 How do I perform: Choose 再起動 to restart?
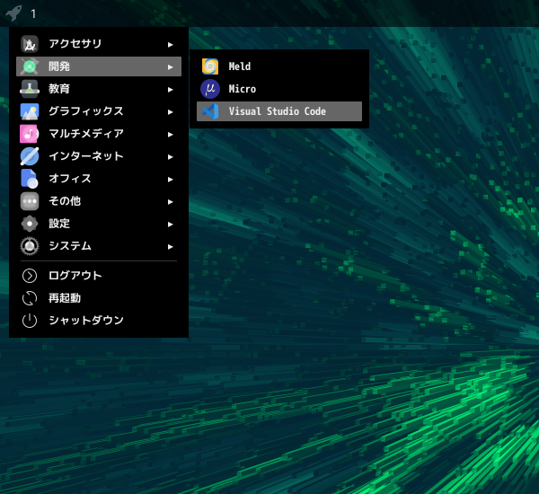[x=99, y=298]
